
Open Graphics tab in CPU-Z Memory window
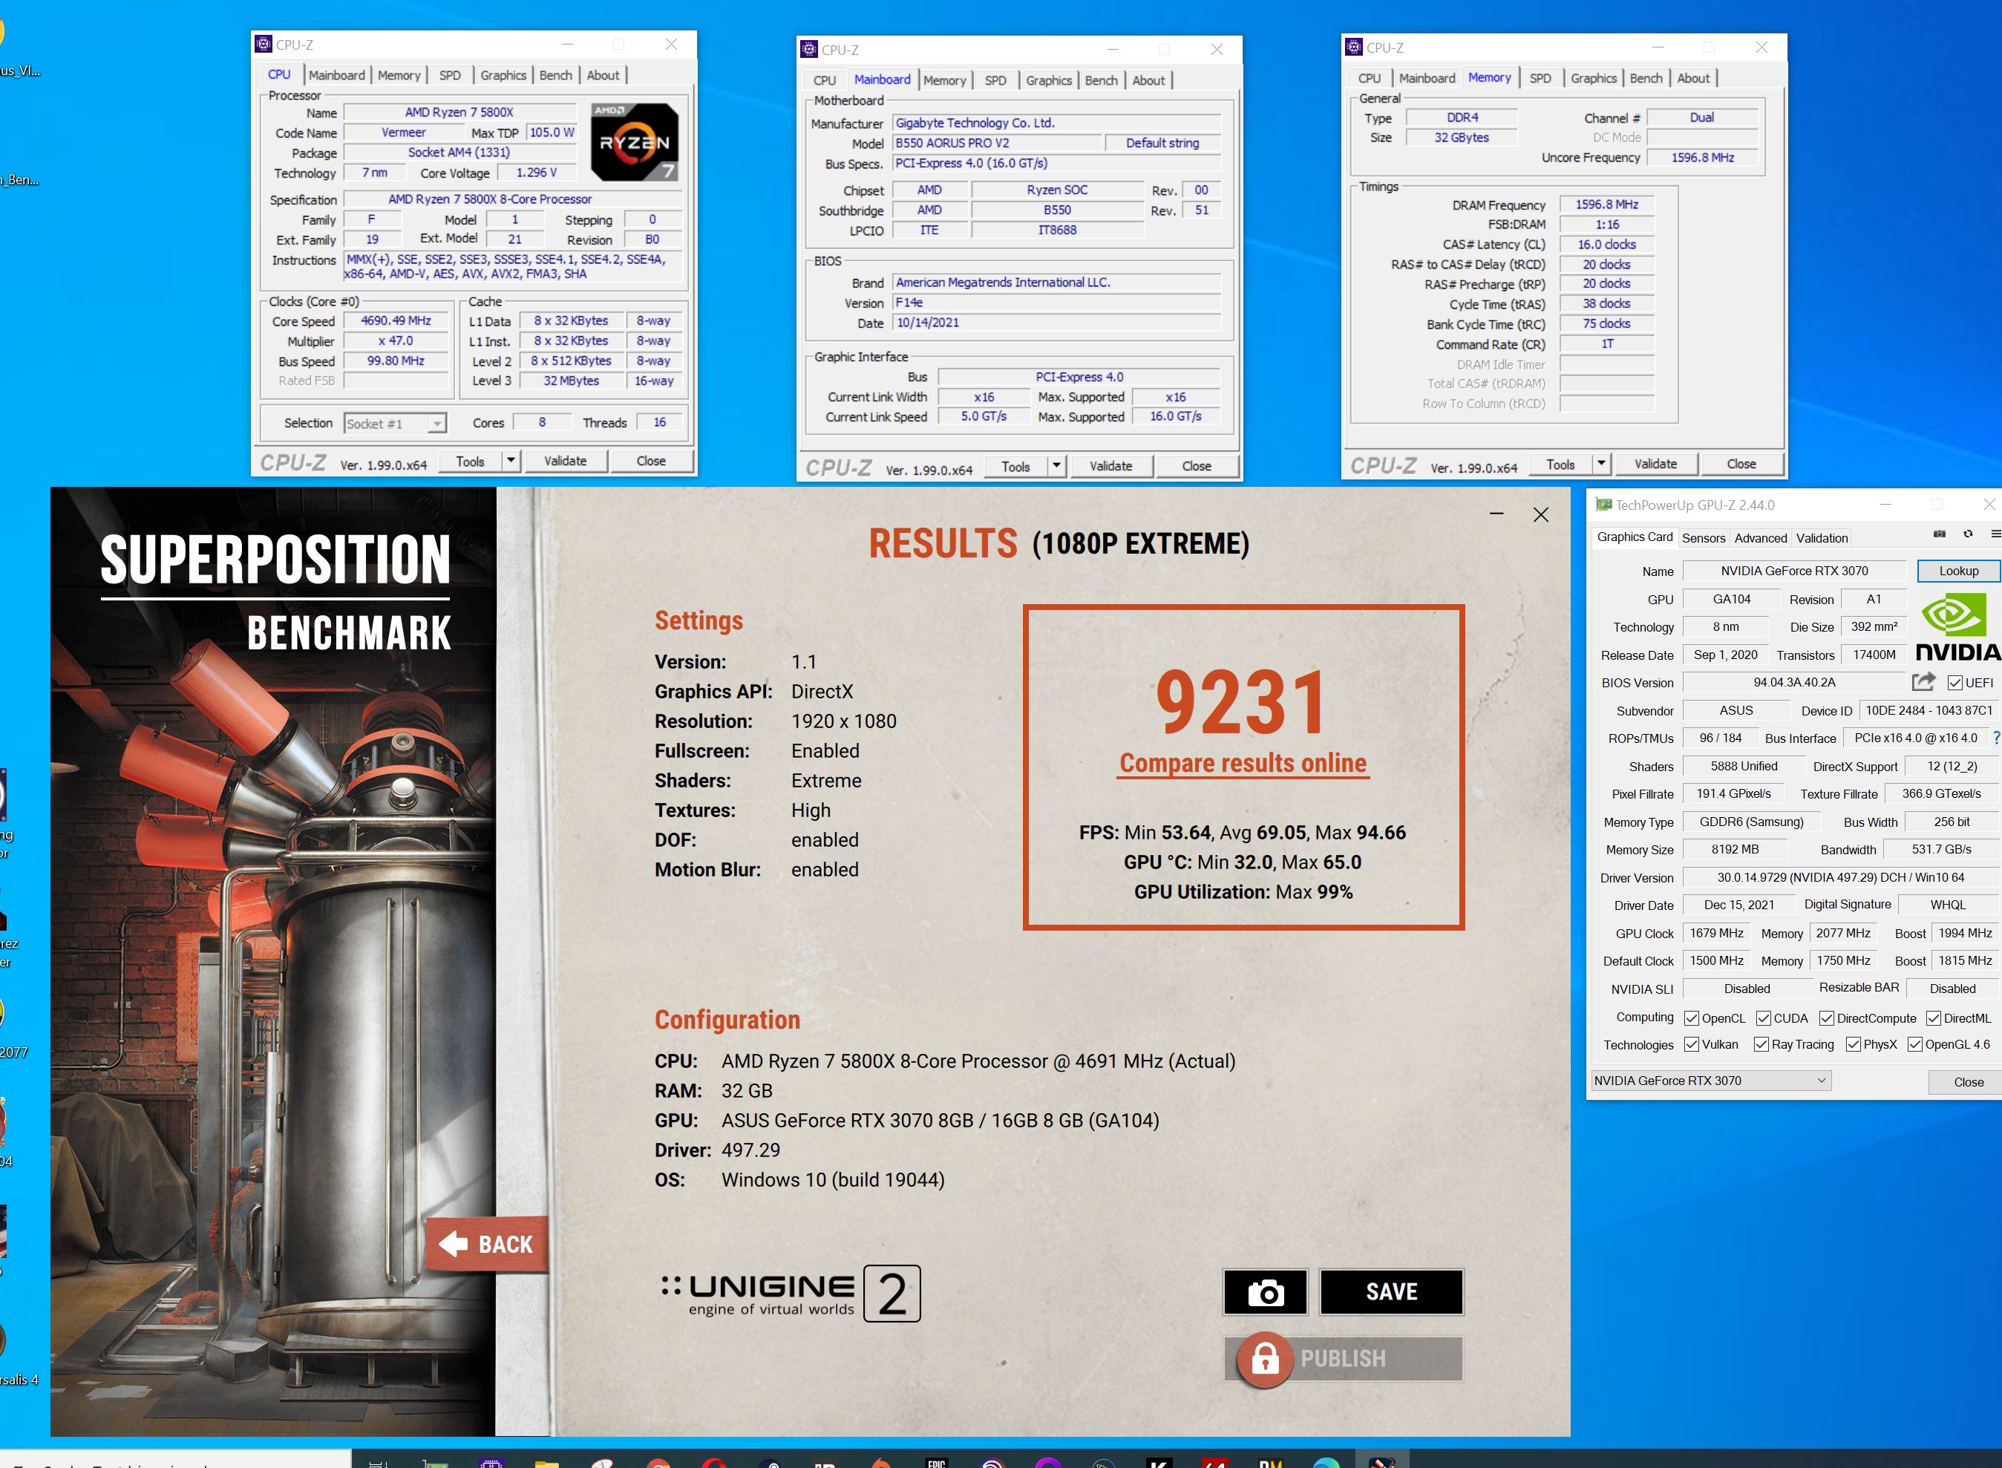1593,78
